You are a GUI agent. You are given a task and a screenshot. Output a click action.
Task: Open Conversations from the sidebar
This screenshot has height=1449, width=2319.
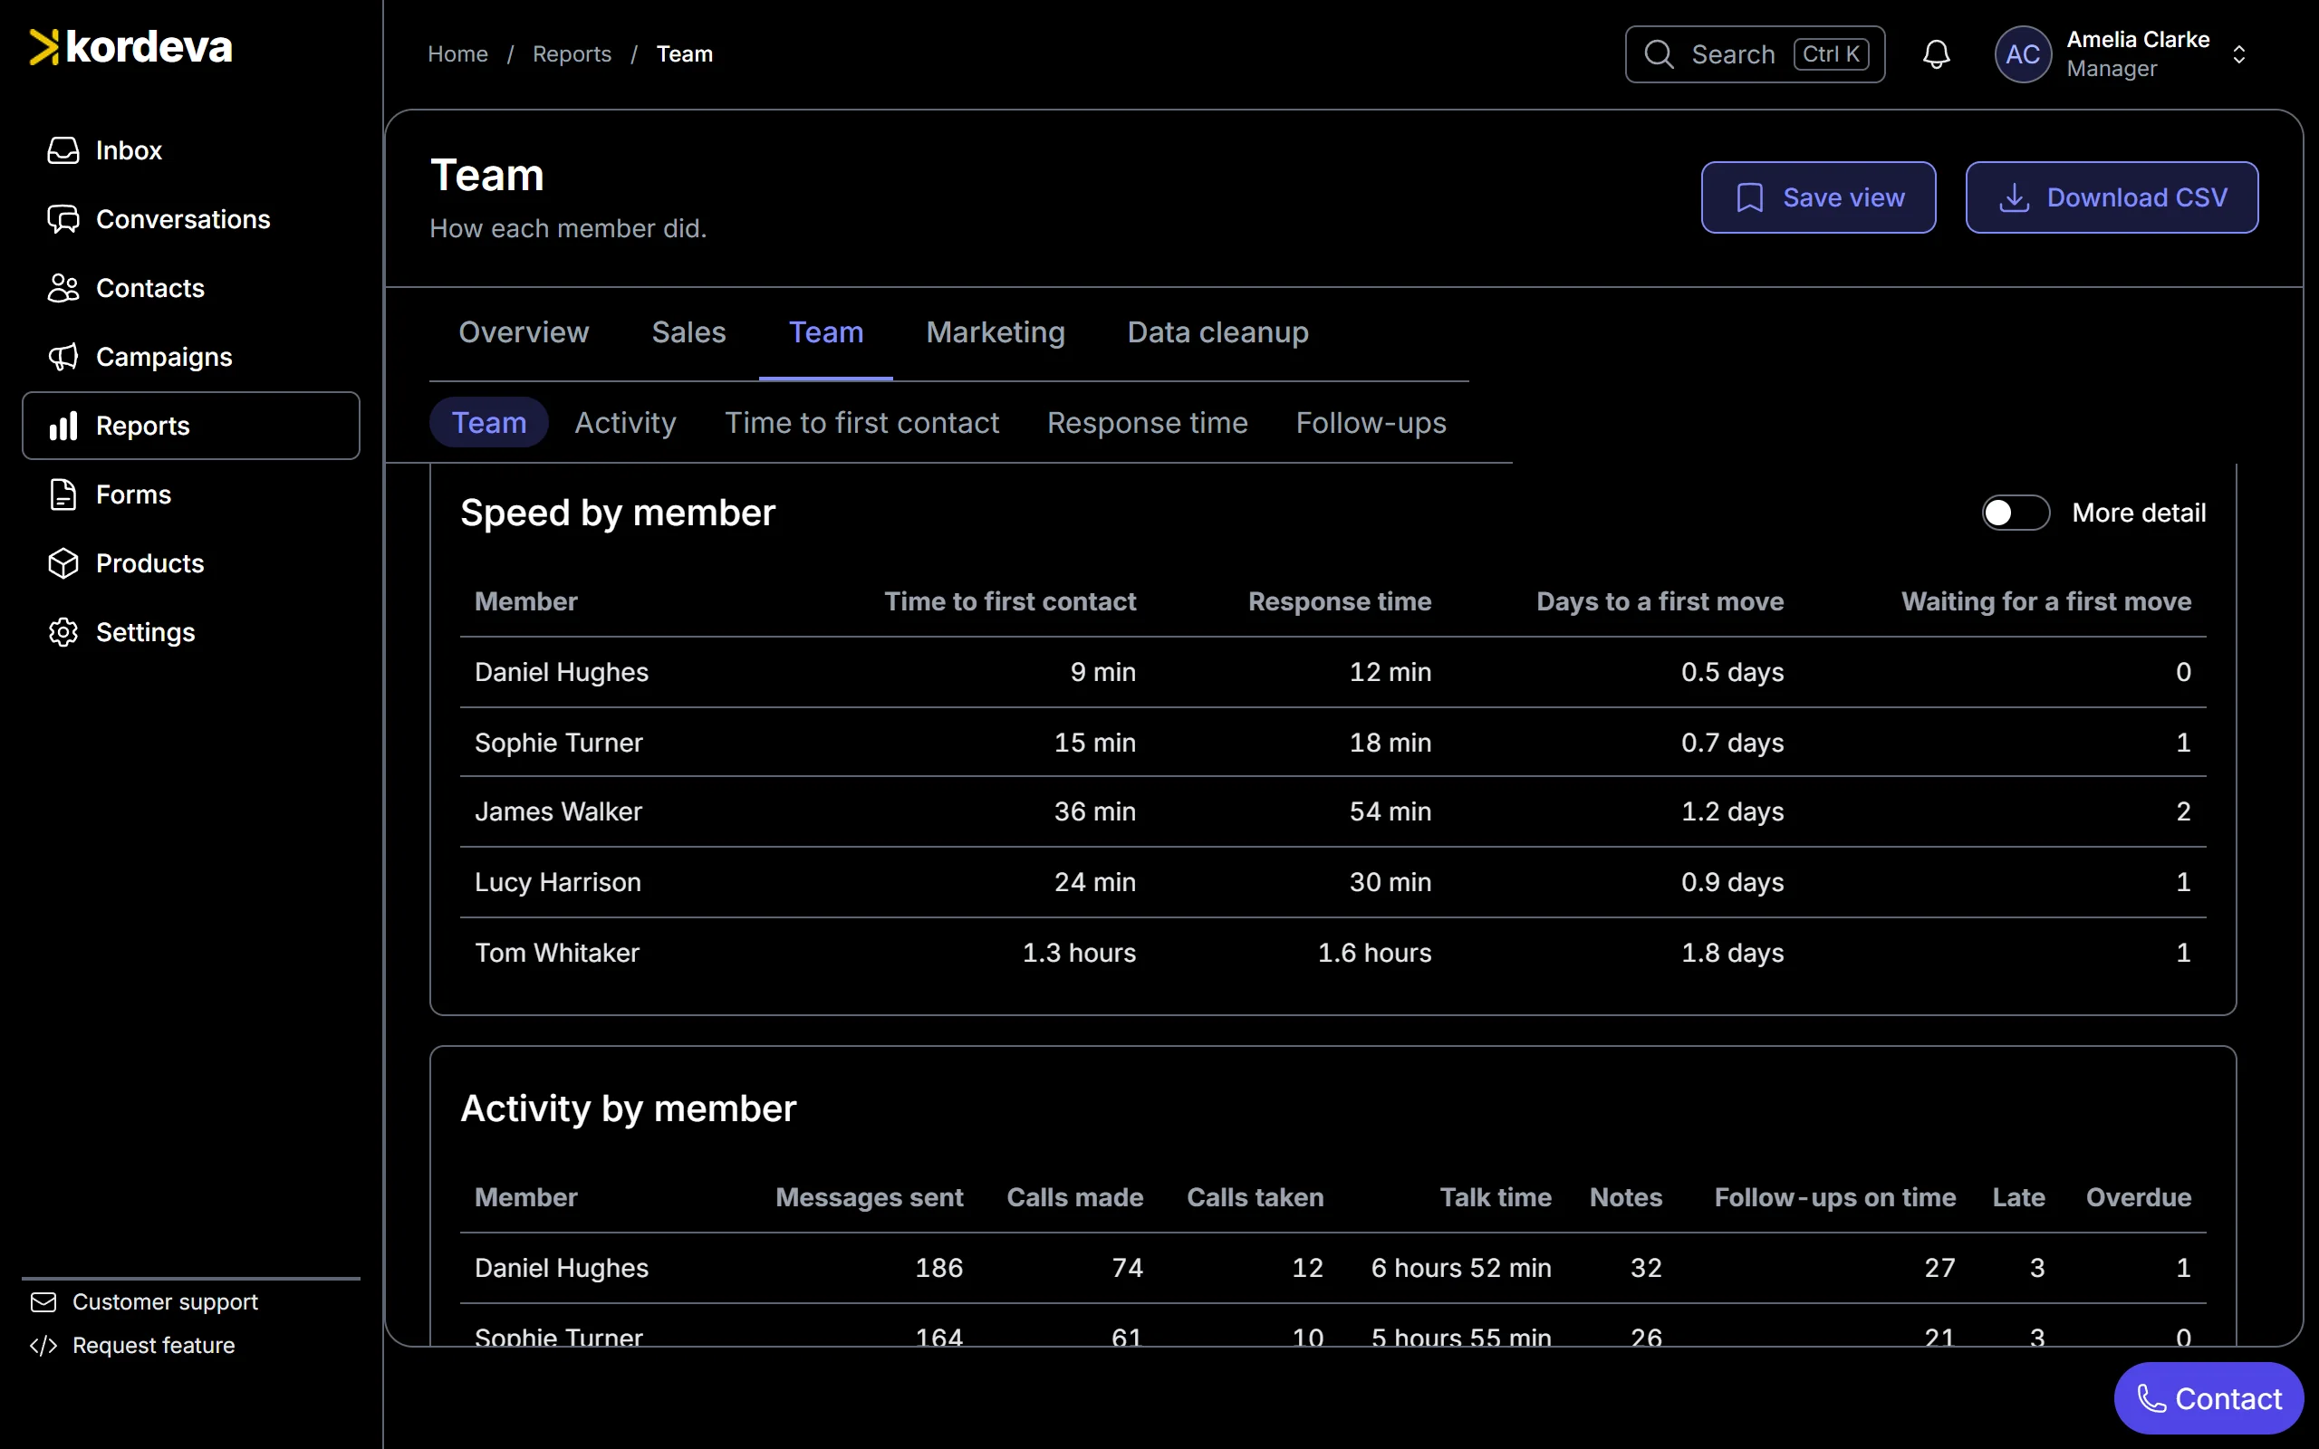click(x=191, y=219)
